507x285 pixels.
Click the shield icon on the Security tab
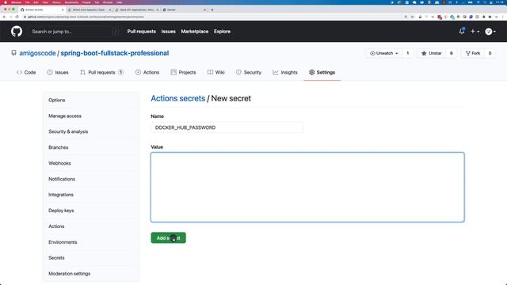coord(238,72)
